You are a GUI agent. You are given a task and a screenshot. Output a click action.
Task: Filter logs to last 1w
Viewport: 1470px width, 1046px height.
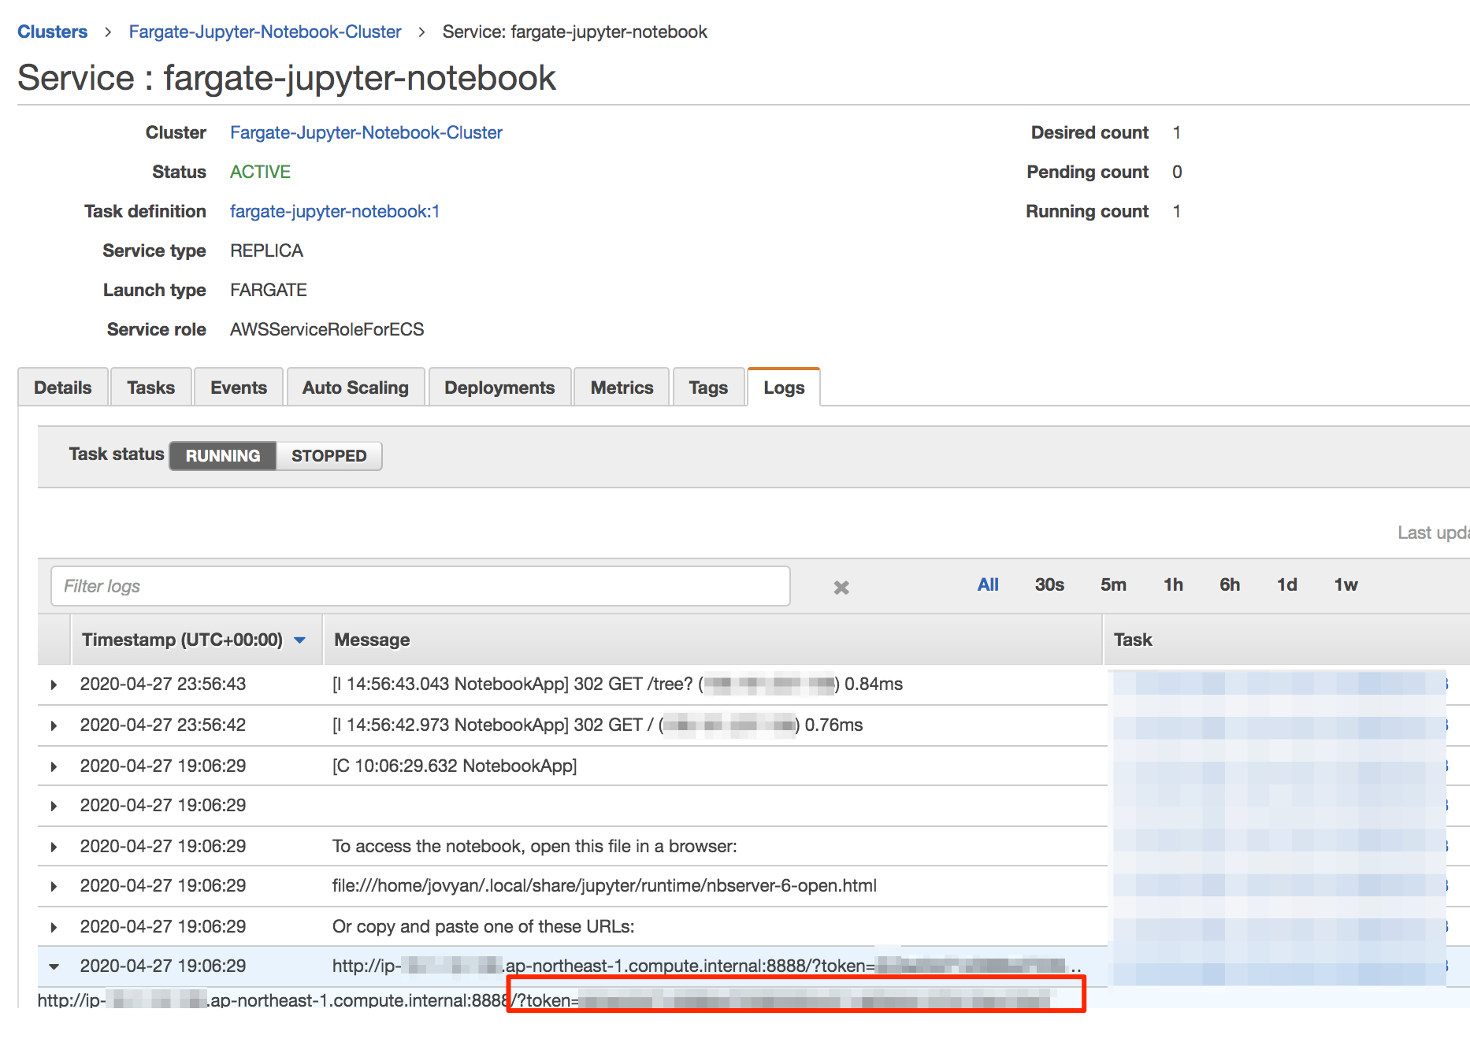click(1346, 584)
